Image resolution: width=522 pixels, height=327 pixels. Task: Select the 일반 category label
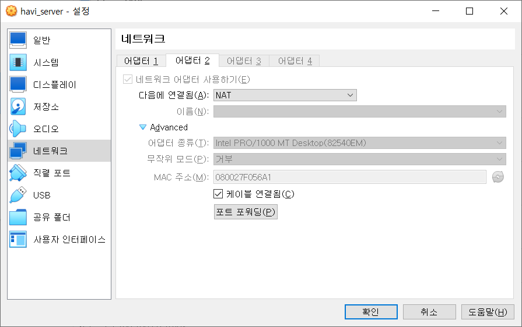point(42,40)
